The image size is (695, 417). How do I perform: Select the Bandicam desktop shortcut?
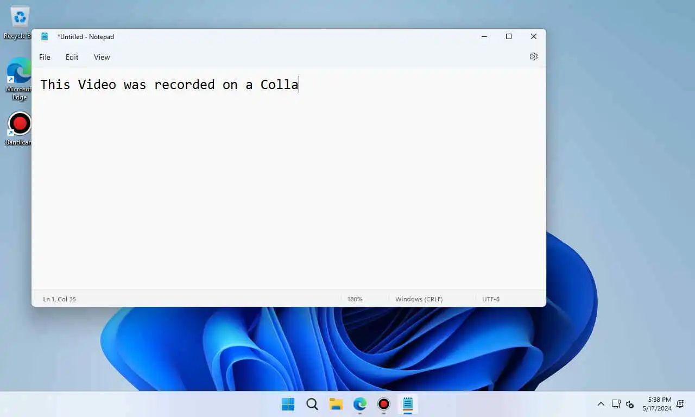pos(18,129)
